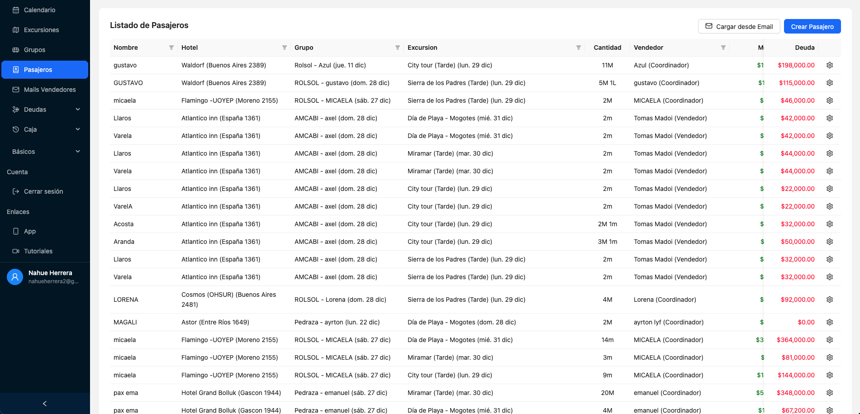Click the filter icon in Nombre column

(171, 48)
